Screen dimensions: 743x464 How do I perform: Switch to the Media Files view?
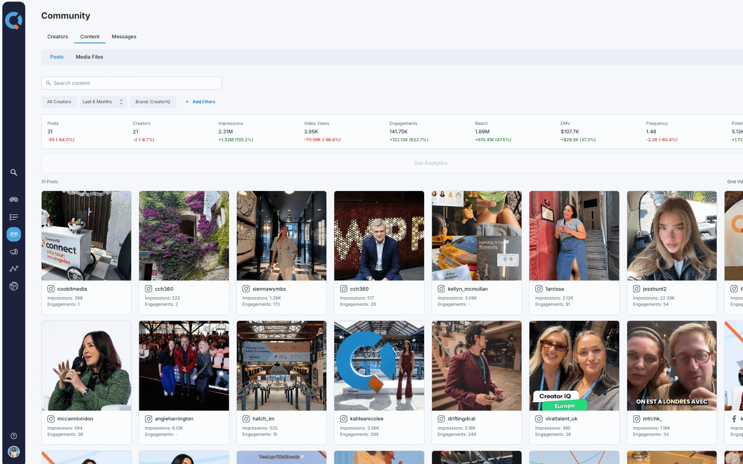coord(89,57)
